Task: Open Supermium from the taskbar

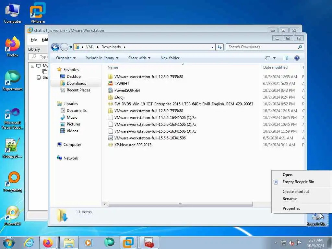Action: pyautogui.click(x=109, y=242)
